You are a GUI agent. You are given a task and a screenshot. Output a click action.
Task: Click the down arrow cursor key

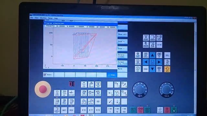click(152, 69)
